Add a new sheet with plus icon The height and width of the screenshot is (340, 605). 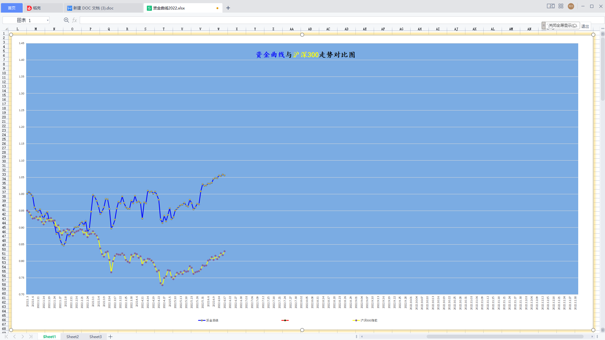(110, 337)
